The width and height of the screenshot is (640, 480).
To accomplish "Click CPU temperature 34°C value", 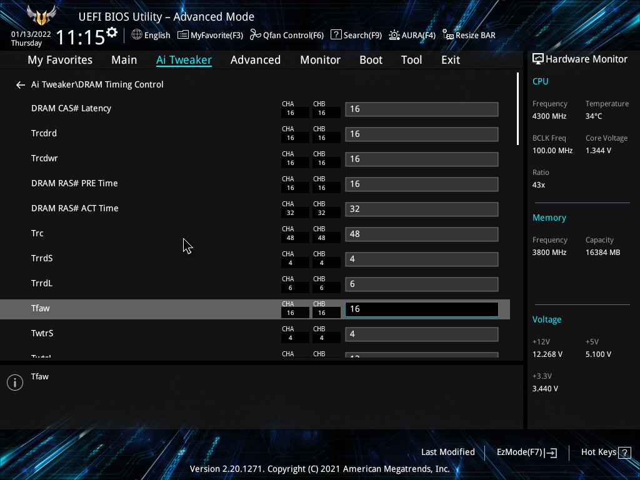I will [594, 116].
